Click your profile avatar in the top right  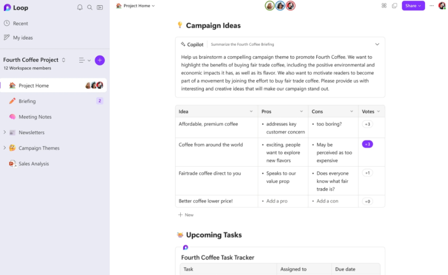pyautogui.click(x=441, y=6)
